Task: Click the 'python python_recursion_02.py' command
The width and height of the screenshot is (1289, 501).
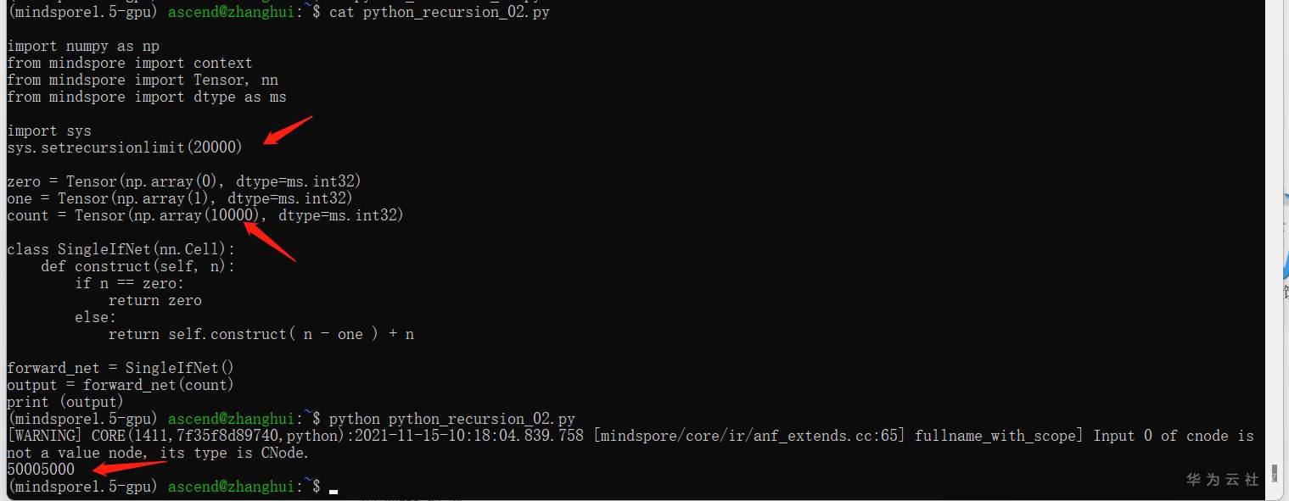Action: [x=451, y=419]
